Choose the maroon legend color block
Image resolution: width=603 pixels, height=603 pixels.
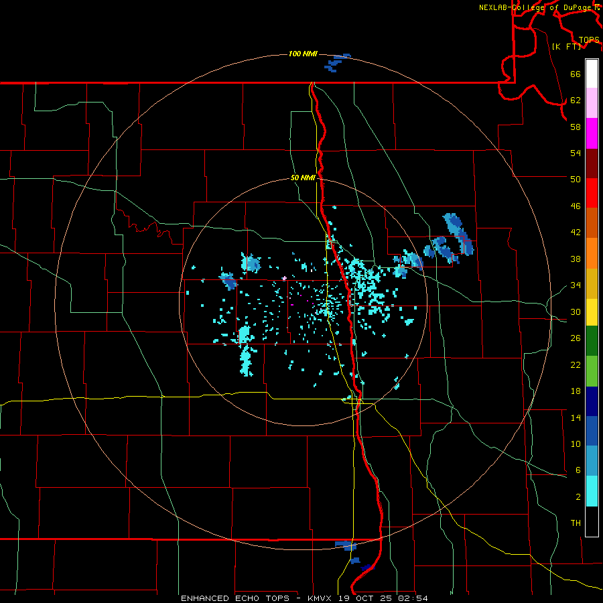592,163
